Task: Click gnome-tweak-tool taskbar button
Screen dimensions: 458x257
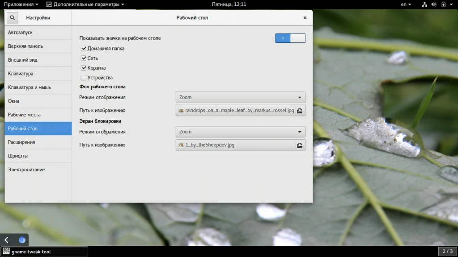Action: click(44, 252)
